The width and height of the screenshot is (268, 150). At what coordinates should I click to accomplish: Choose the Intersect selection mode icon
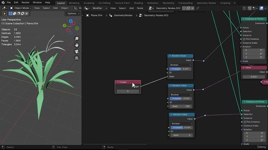(26, 13)
